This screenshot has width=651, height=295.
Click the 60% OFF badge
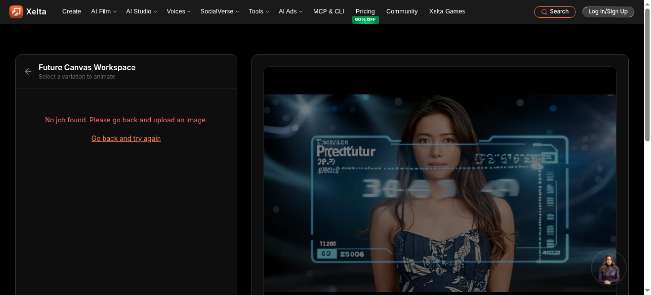[365, 19]
